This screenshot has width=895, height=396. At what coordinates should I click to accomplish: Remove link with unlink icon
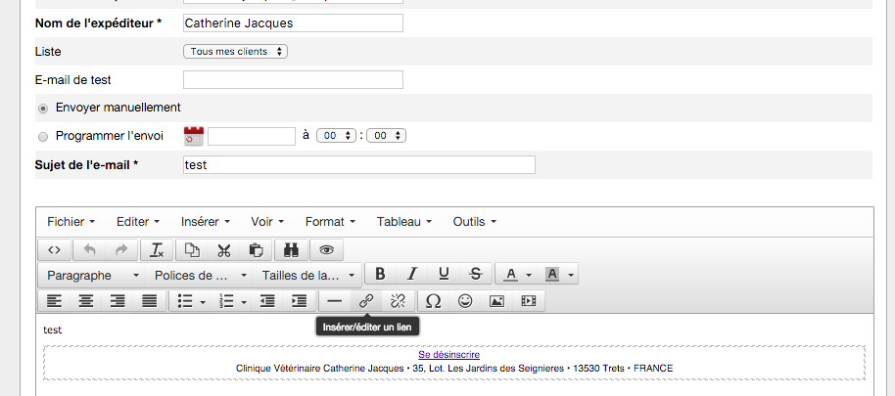[x=398, y=301]
